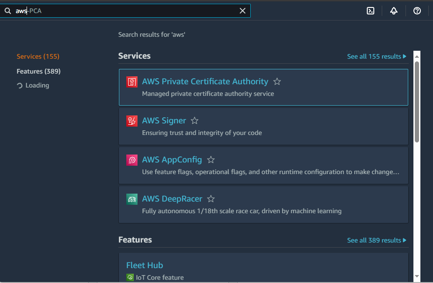Clear the search box with the X
This screenshot has height=283, width=433.
tap(242, 11)
